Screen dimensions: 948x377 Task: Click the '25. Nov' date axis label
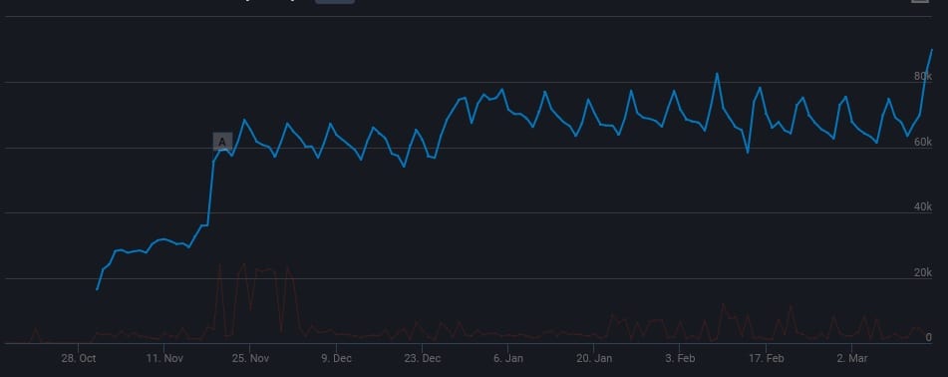(x=251, y=358)
